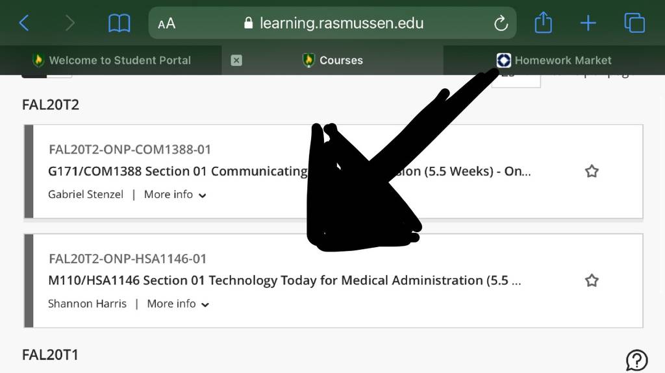Open the AA reader text-size menu
This screenshot has width=665, height=373.
(x=166, y=23)
